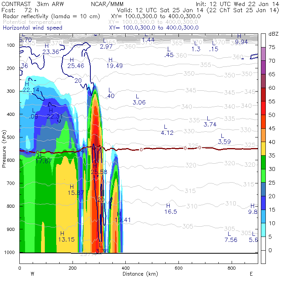Click the wind maximum value '25.46'

(76, 66)
